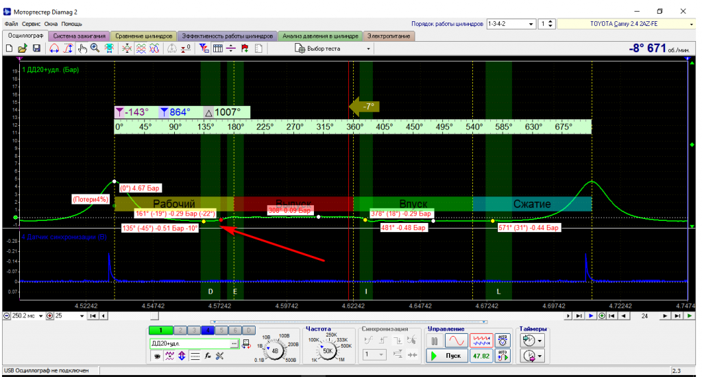702x377 pixels.
Task: Click the ДД20+удл. ellipsis browse button
Action: [x=234, y=343]
